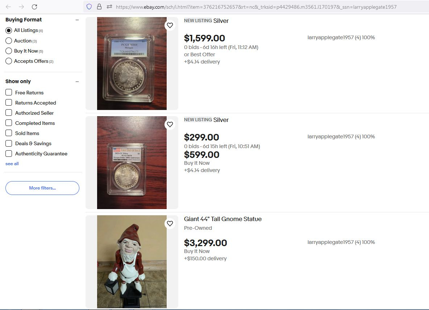Collapse the Show only section

pos(77,81)
